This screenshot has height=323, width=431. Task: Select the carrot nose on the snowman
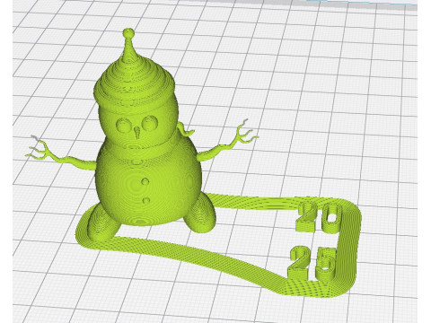coord(137,133)
